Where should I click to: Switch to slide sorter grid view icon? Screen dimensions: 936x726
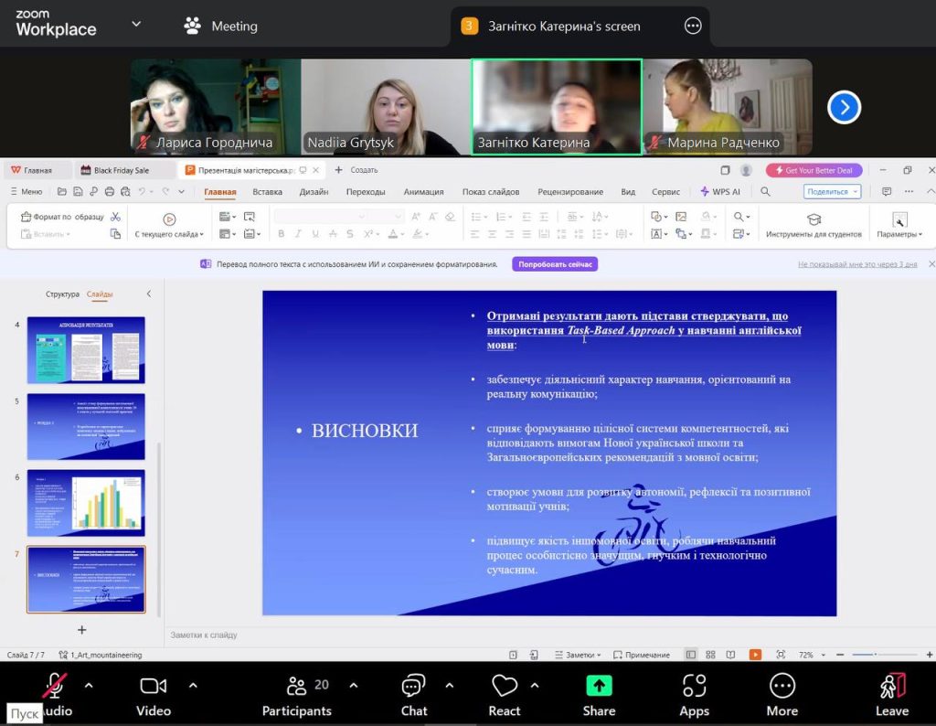(709, 655)
